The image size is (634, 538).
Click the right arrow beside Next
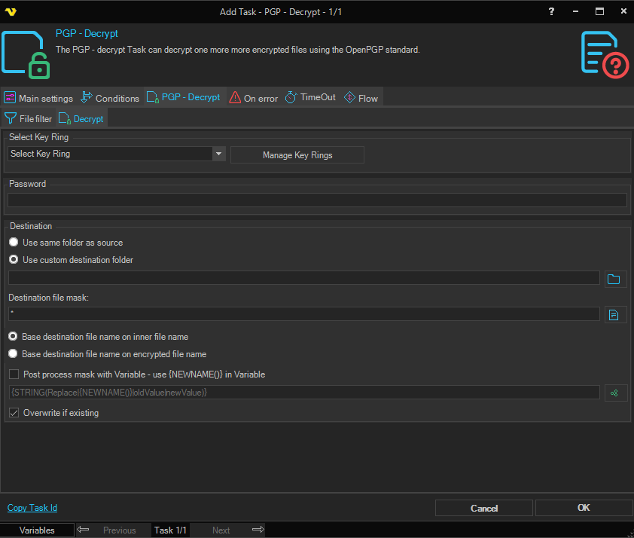click(x=258, y=530)
